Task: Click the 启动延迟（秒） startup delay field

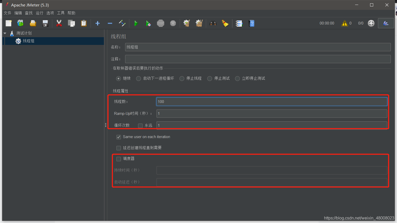Action: click(272, 182)
